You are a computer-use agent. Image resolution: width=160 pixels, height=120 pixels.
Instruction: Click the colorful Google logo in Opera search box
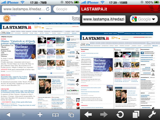click(134, 19)
